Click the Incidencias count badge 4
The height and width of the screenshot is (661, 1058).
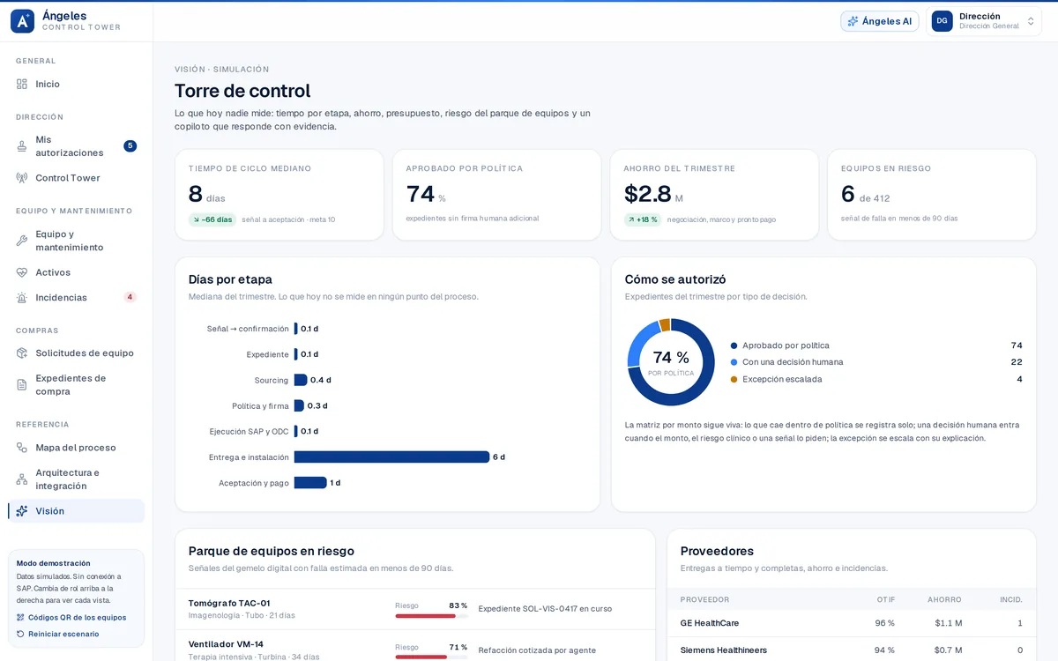click(130, 298)
